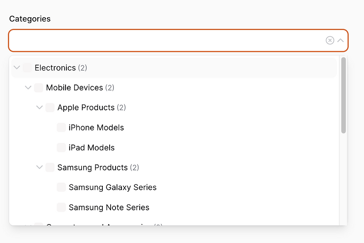Select the iPhone Models label
364x243 pixels.
tap(96, 128)
